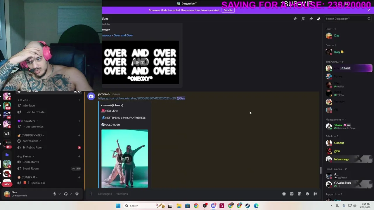The height and width of the screenshot is (210, 374).
Task: Create channel in // Events category plus
Action: pyautogui.click(x=79, y=156)
